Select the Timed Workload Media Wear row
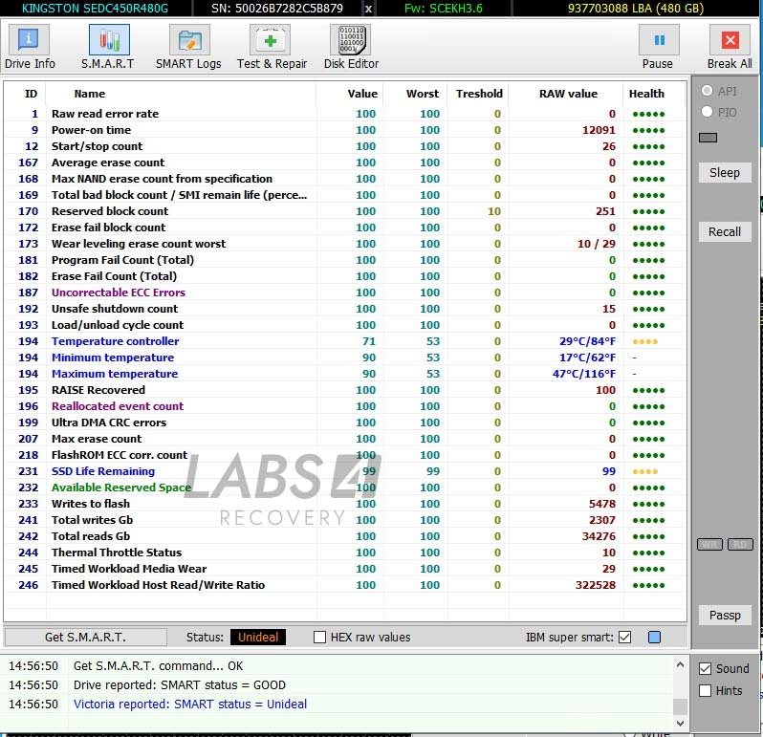Image resolution: width=763 pixels, height=737 pixels. pos(345,569)
